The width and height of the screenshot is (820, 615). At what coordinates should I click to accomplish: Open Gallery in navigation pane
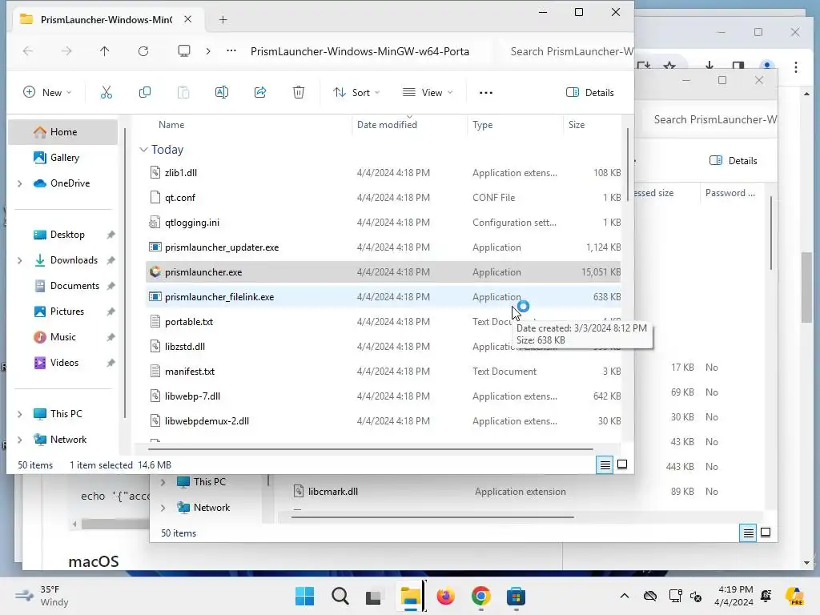pos(63,158)
